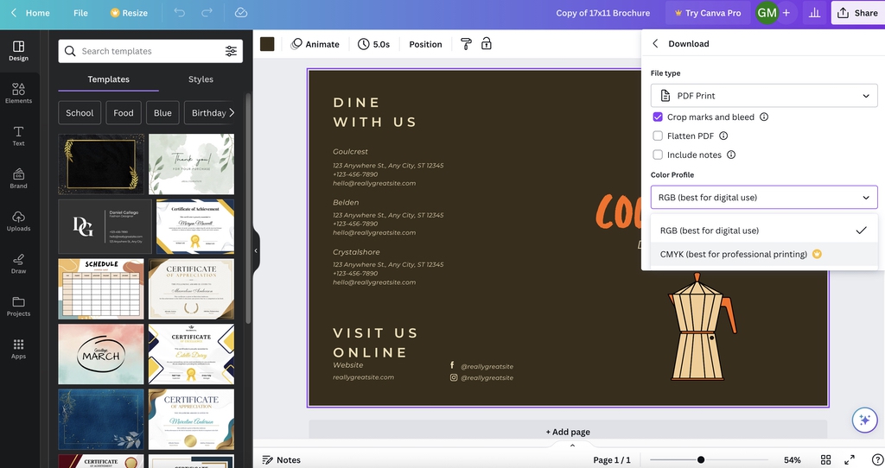Open the Design panel in sidebar
Image resolution: width=885 pixels, height=468 pixels.
click(x=19, y=51)
